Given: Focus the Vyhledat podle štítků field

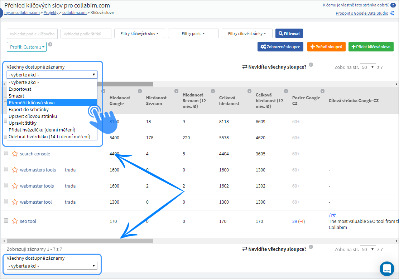Looking at the screenshot, I should point(86,34).
